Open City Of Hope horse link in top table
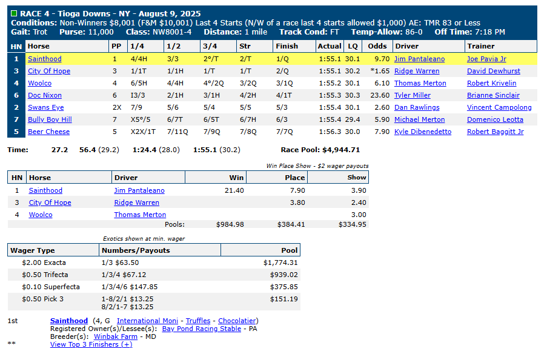547x348 pixels. (x=49, y=71)
